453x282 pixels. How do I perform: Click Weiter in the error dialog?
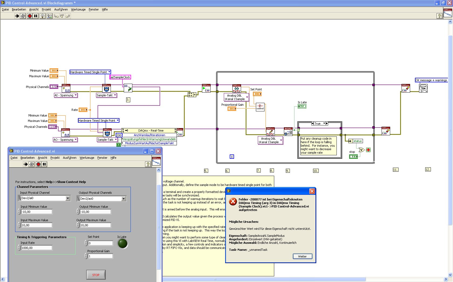(302, 256)
